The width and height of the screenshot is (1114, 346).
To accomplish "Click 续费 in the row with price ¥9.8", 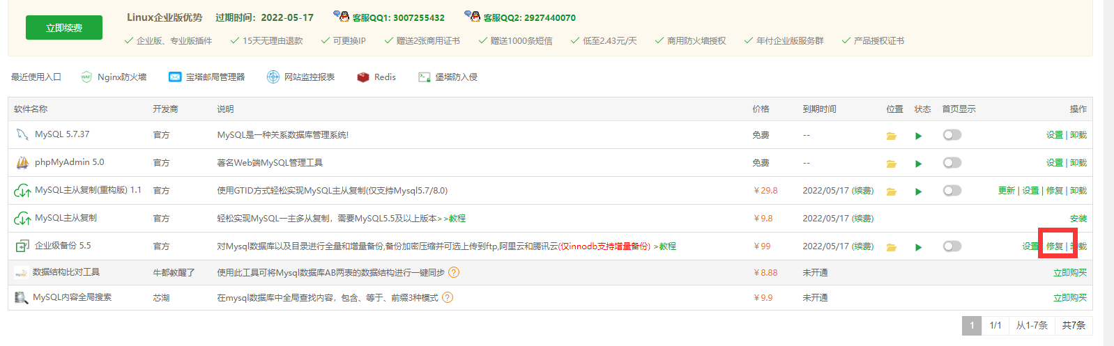I will click(863, 219).
